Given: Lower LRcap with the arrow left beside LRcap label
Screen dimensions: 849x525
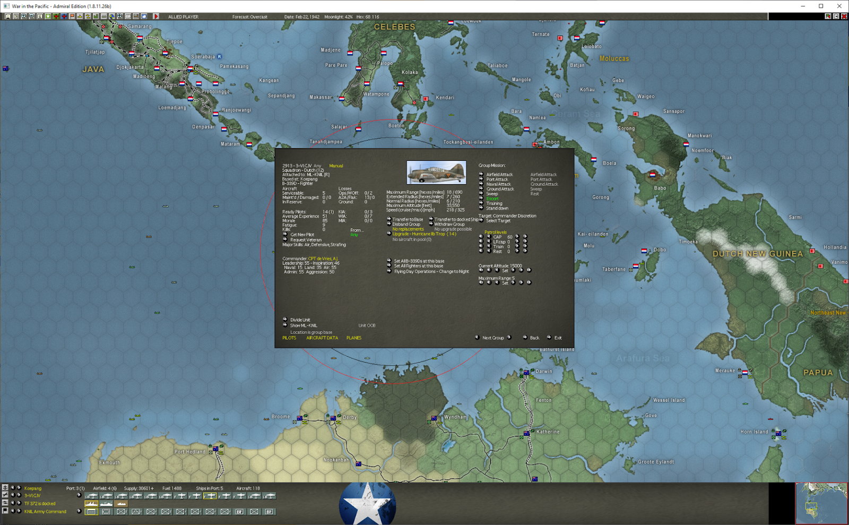Looking at the screenshot, I should pyautogui.click(x=489, y=242).
